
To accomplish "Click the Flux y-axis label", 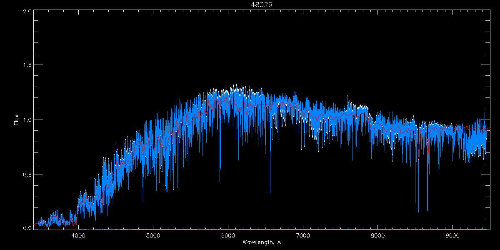I will point(16,120).
